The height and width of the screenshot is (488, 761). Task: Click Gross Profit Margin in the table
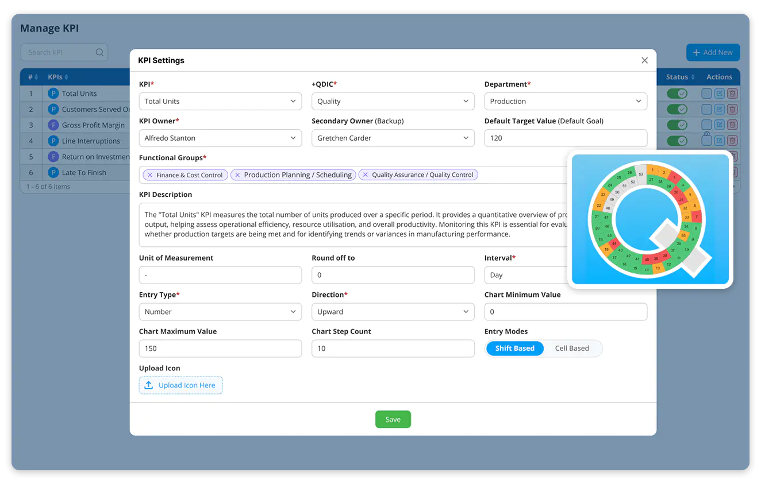pos(93,125)
